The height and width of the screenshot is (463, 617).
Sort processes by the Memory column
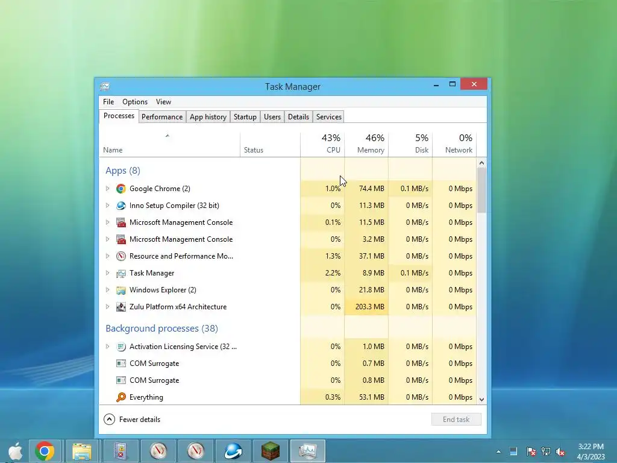[x=366, y=145]
